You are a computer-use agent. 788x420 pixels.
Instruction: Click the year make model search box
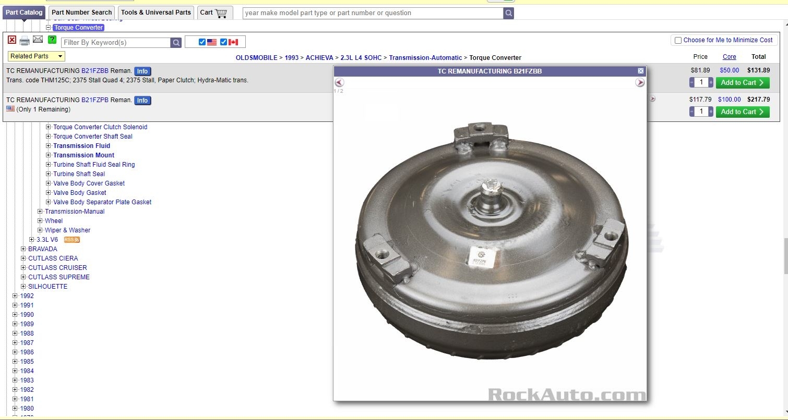[373, 13]
